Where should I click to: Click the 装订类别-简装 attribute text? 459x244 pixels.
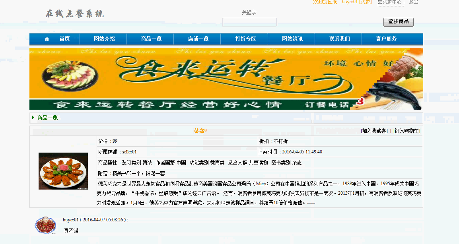coord(137,163)
